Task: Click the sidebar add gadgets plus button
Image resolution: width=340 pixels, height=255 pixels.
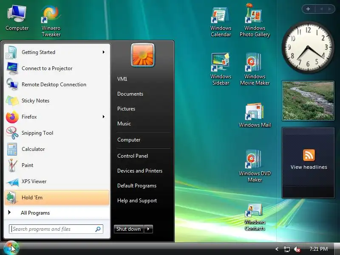Action: (x=308, y=9)
